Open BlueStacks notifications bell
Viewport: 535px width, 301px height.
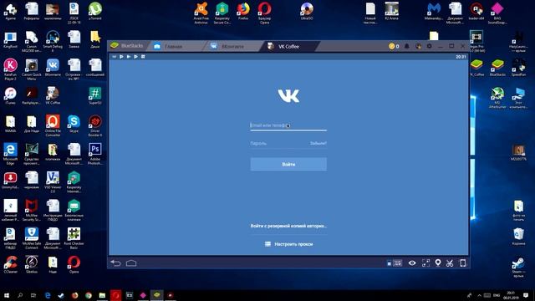tap(407, 46)
